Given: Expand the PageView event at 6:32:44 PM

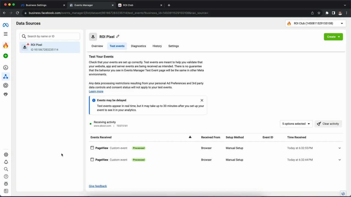Looking at the screenshot, I should 339,160.
